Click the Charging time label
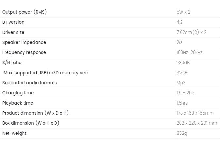The image size is (220, 155). (18, 93)
